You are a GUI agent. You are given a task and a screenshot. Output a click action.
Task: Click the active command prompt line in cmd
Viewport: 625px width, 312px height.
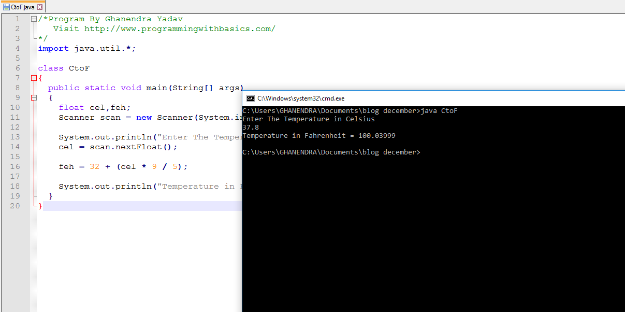coord(331,152)
